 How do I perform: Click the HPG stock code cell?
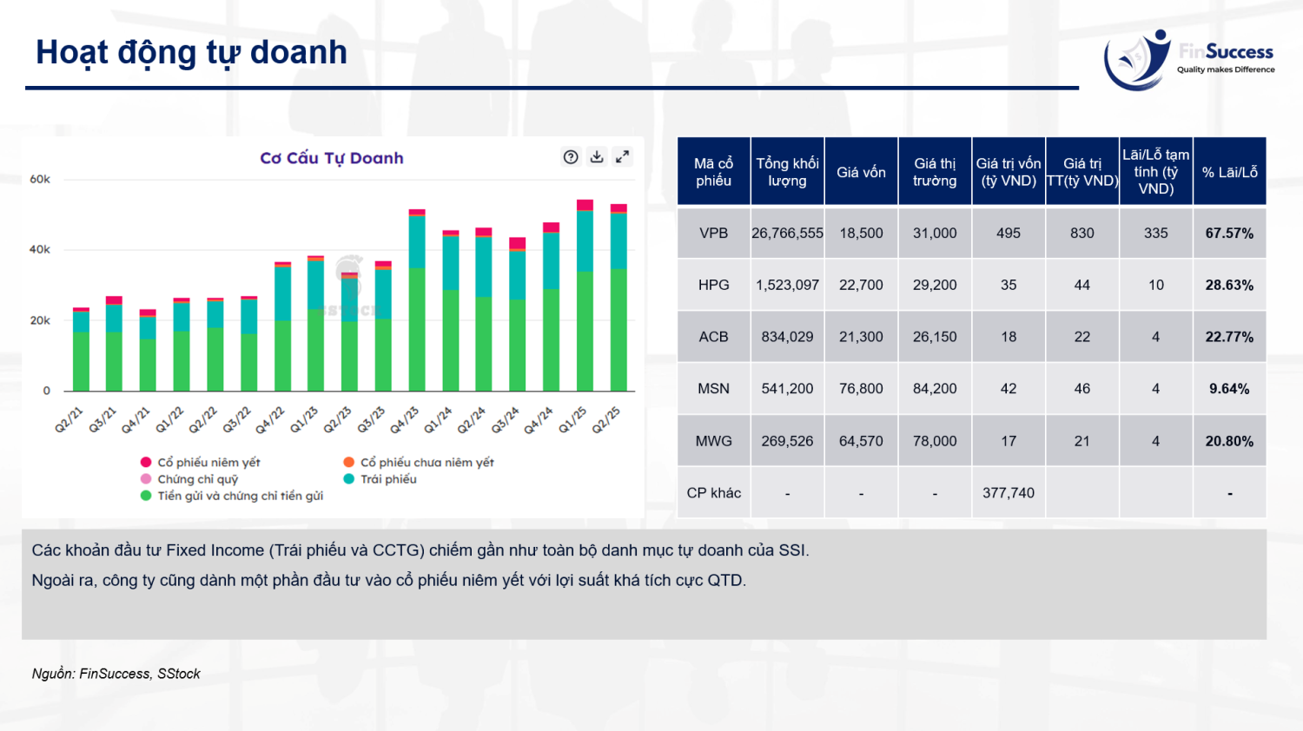click(x=713, y=285)
